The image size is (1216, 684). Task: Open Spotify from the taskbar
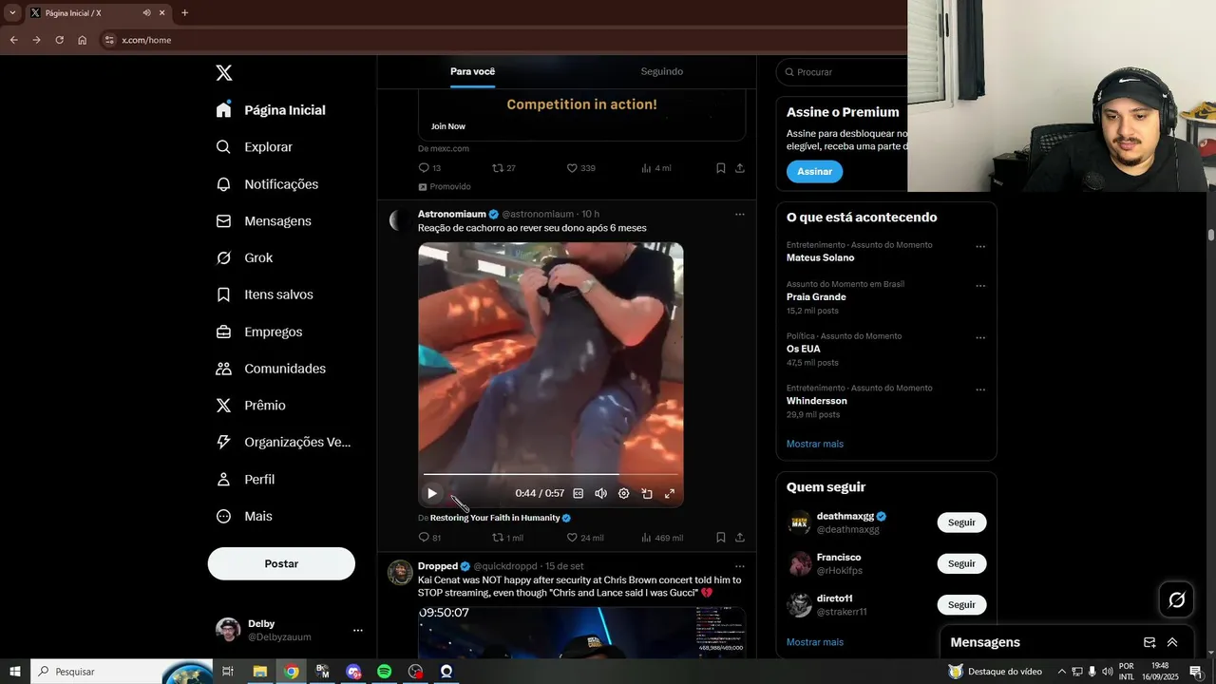click(385, 672)
